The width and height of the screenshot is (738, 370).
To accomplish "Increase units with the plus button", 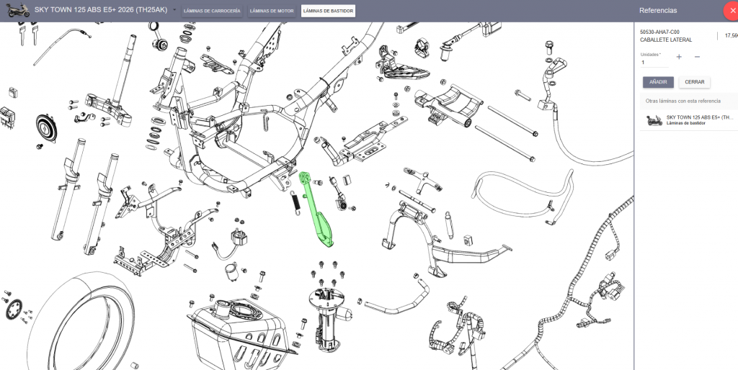I will pos(679,57).
